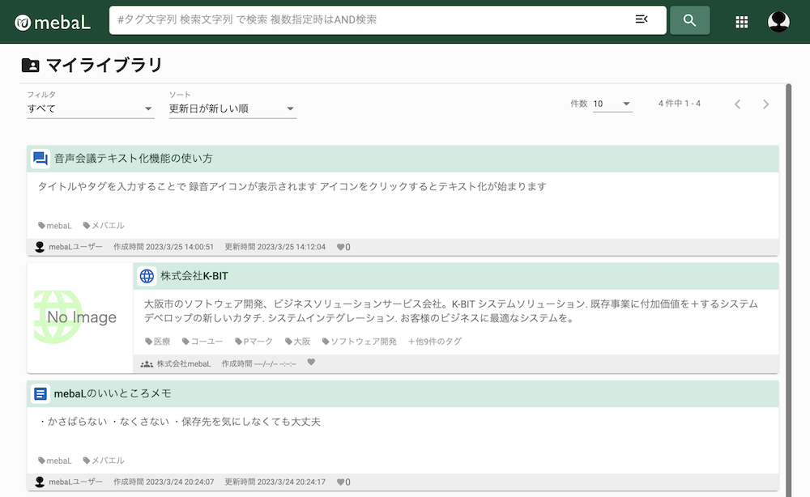Click the group icon beside 株式会社mebaL
This screenshot has width=810, height=497.
(147, 364)
